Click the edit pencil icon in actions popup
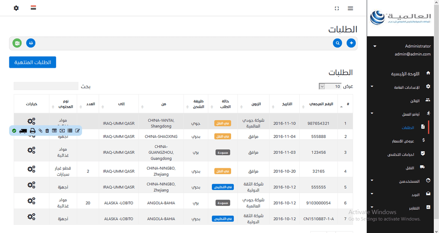 [78, 130]
